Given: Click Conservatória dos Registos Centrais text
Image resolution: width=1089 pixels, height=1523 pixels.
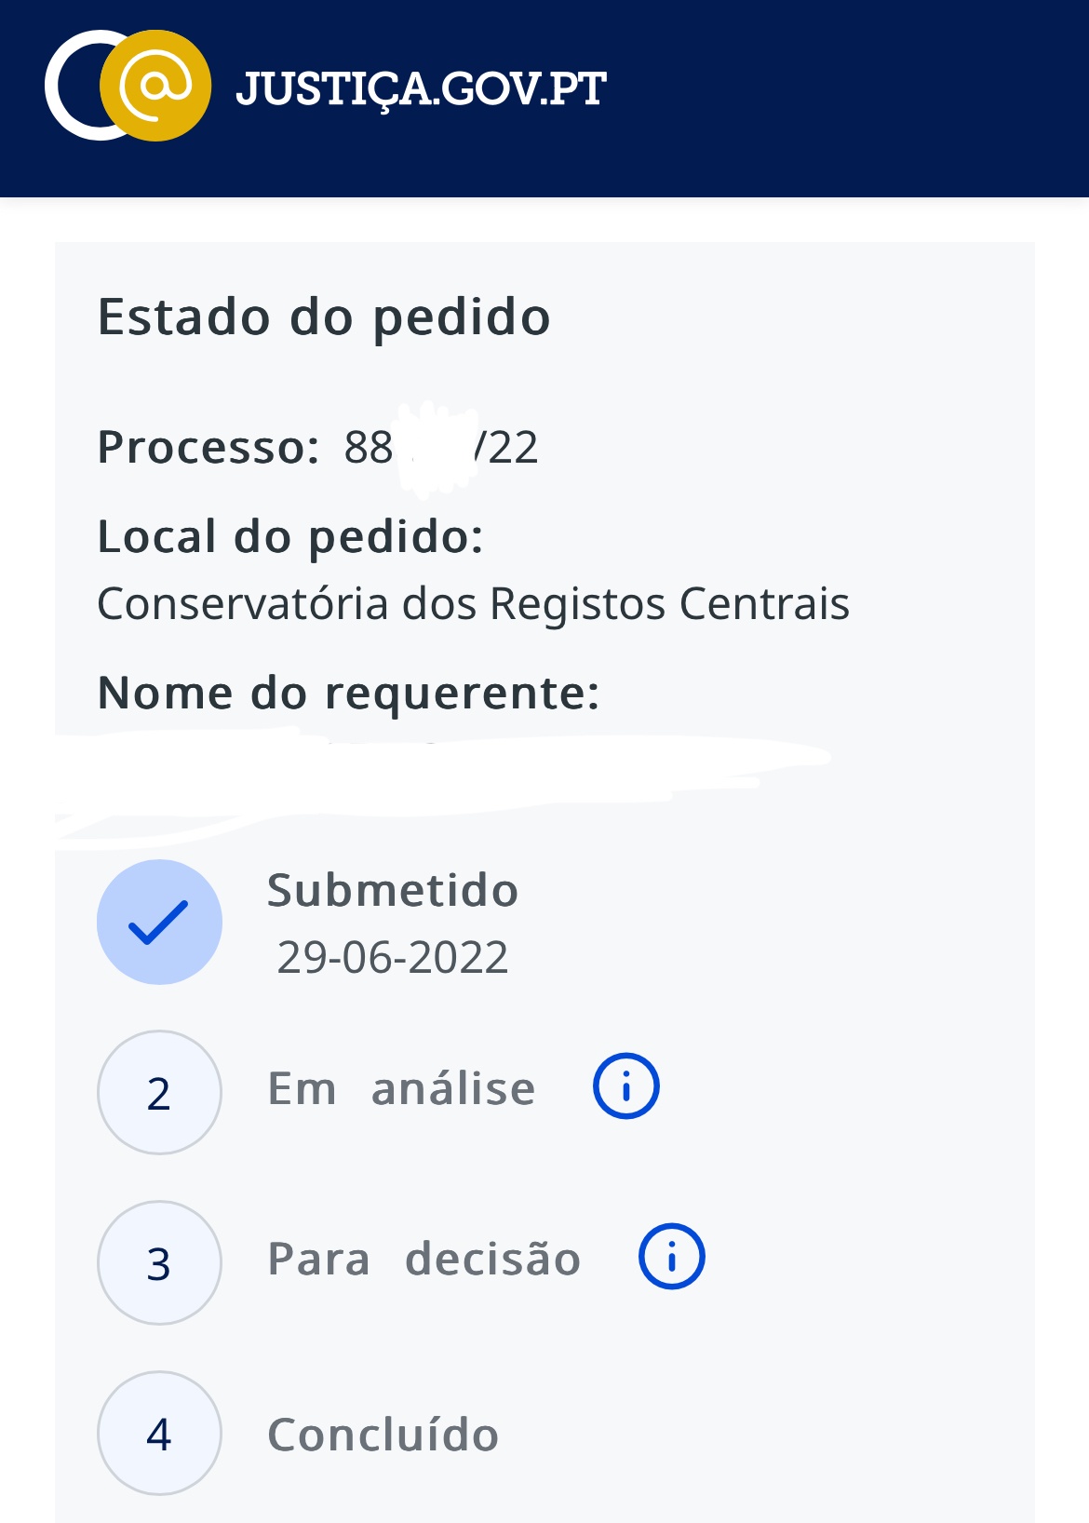Looking at the screenshot, I should pyautogui.click(x=473, y=603).
